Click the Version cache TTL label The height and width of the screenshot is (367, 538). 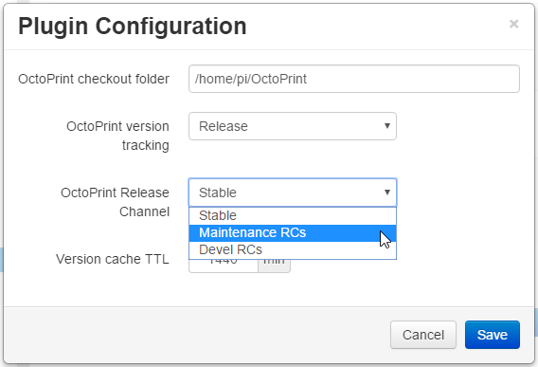(113, 259)
